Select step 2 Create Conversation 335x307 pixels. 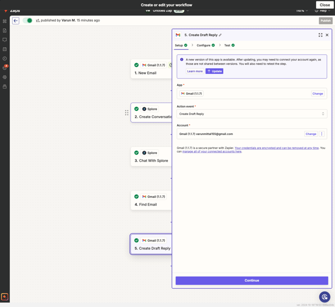click(151, 113)
